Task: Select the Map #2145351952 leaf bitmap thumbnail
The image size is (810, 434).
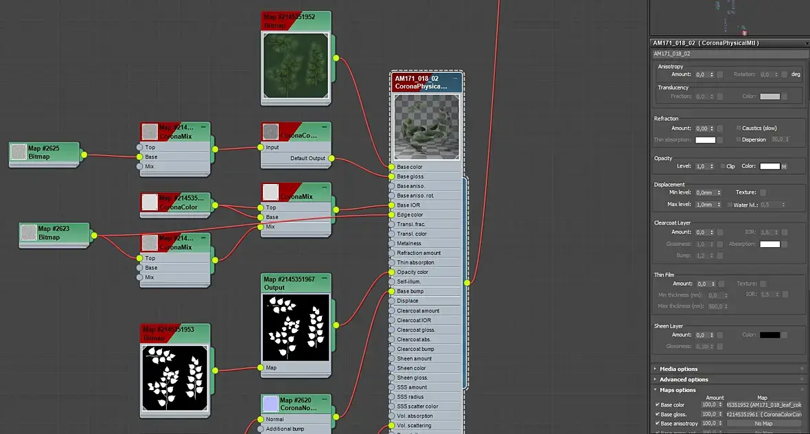Action: click(x=295, y=66)
